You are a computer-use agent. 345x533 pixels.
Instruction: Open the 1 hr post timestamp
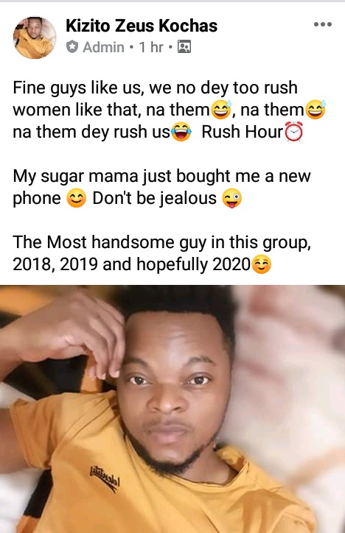151,47
